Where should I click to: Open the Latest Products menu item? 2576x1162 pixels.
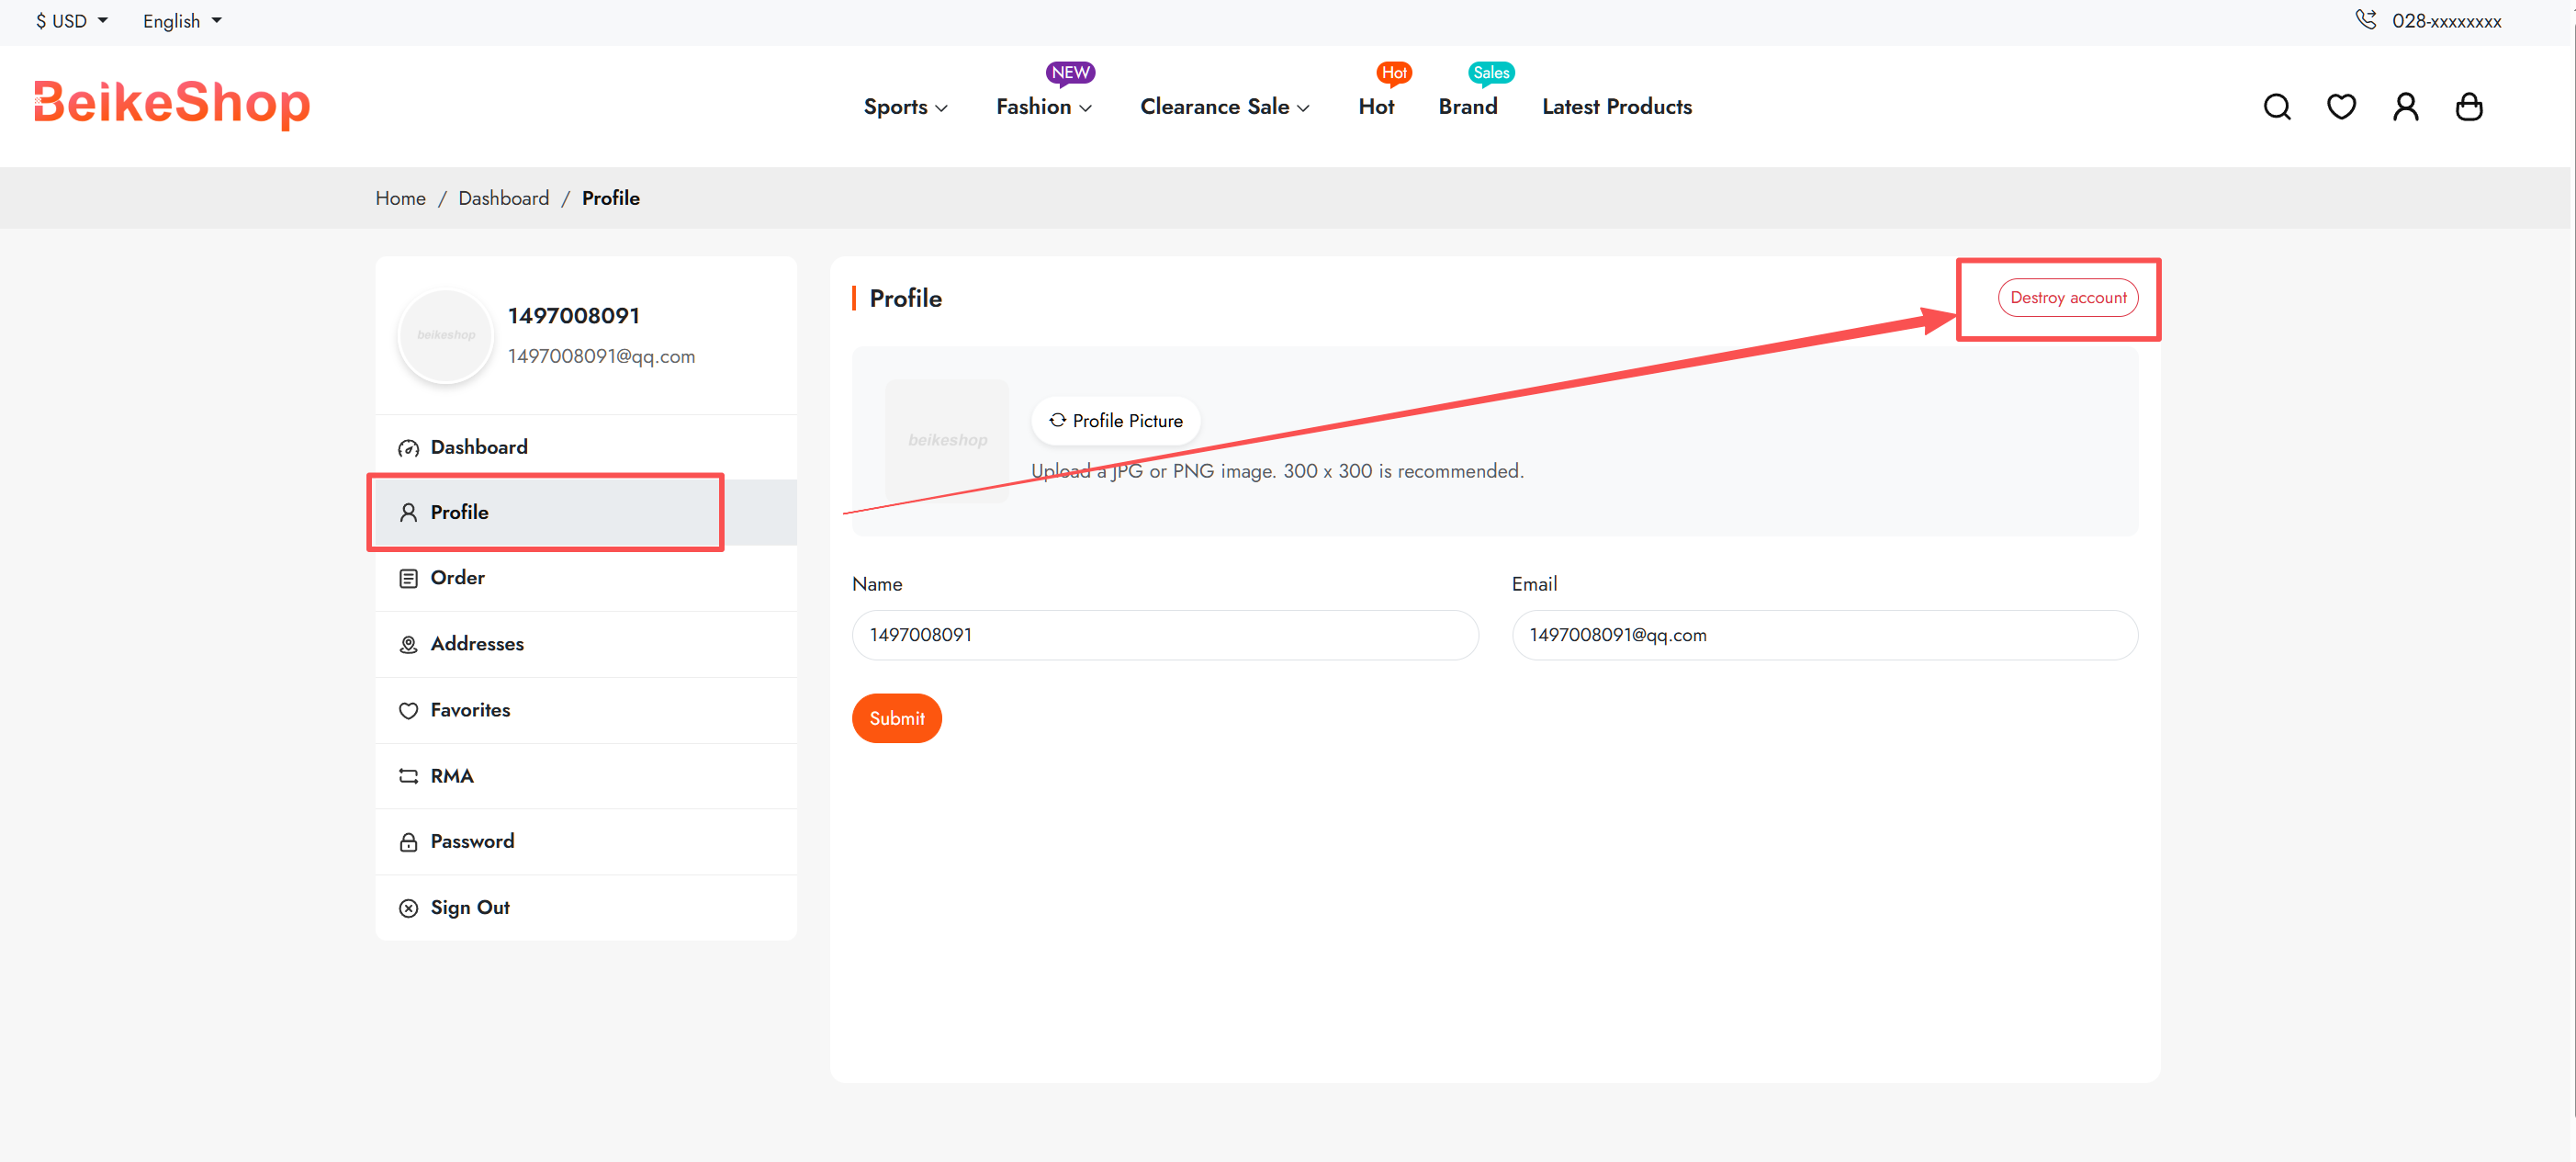point(1616,107)
